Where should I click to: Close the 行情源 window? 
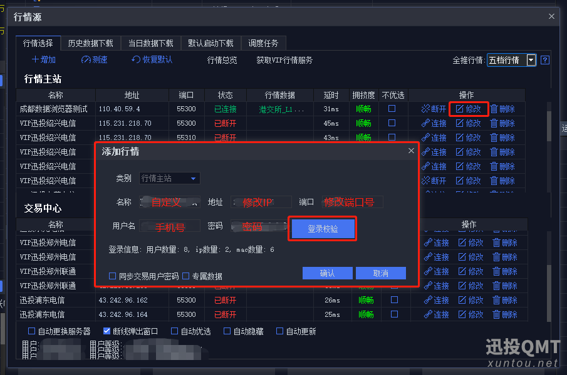click(551, 16)
